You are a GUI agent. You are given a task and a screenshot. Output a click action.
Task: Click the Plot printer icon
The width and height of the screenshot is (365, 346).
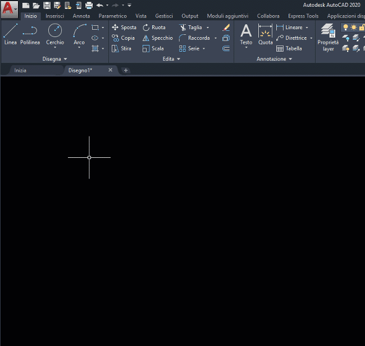[x=89, y=5]
